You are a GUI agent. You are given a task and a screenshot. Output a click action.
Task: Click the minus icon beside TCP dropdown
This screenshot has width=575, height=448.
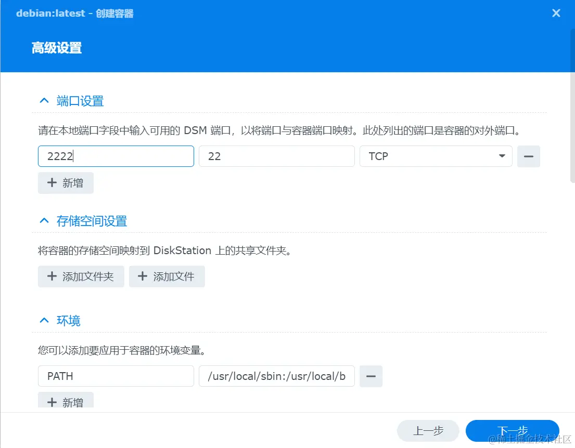[x=529, y=156]
